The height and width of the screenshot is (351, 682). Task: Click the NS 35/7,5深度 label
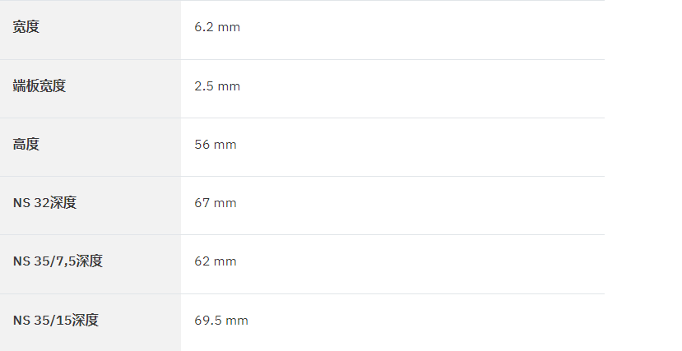point(58,261)
